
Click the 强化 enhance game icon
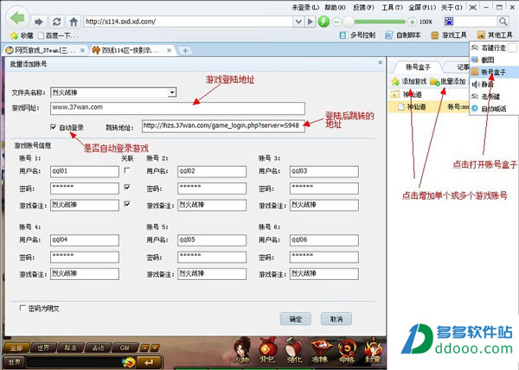point(293,350)
